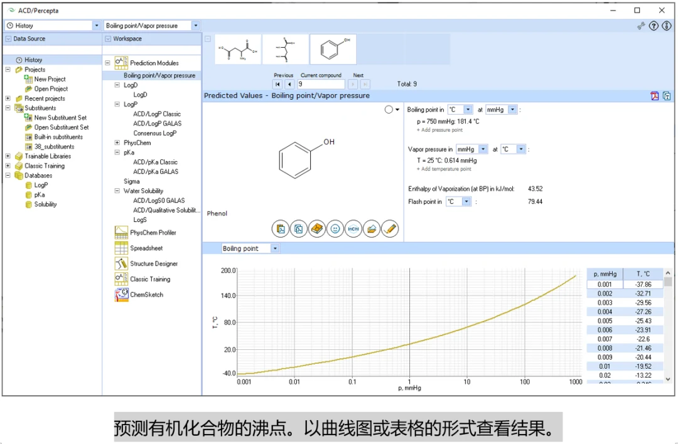Click the InChI input icon
The image size is (678, 444).
coord(353,229)
